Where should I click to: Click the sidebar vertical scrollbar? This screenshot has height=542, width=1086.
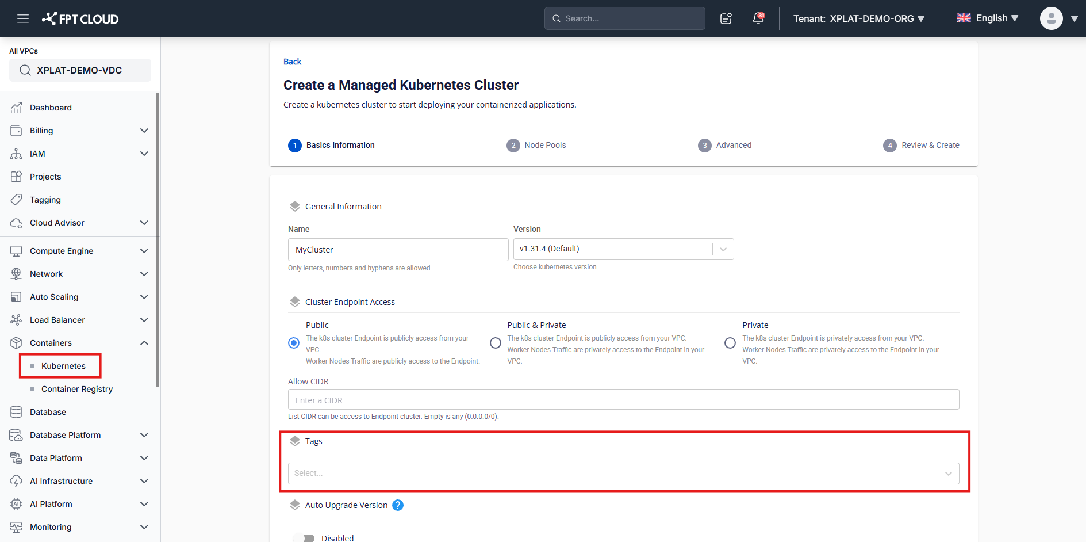(x=158, y=240)
